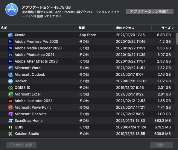Open applications with アプリケーションを開く button

tap(150, 11)
